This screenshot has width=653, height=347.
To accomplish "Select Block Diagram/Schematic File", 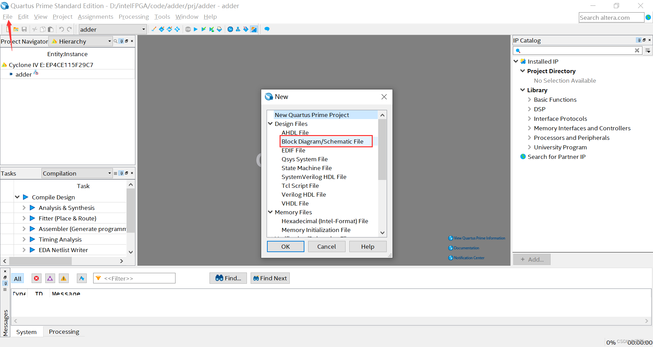I will 322,142.
